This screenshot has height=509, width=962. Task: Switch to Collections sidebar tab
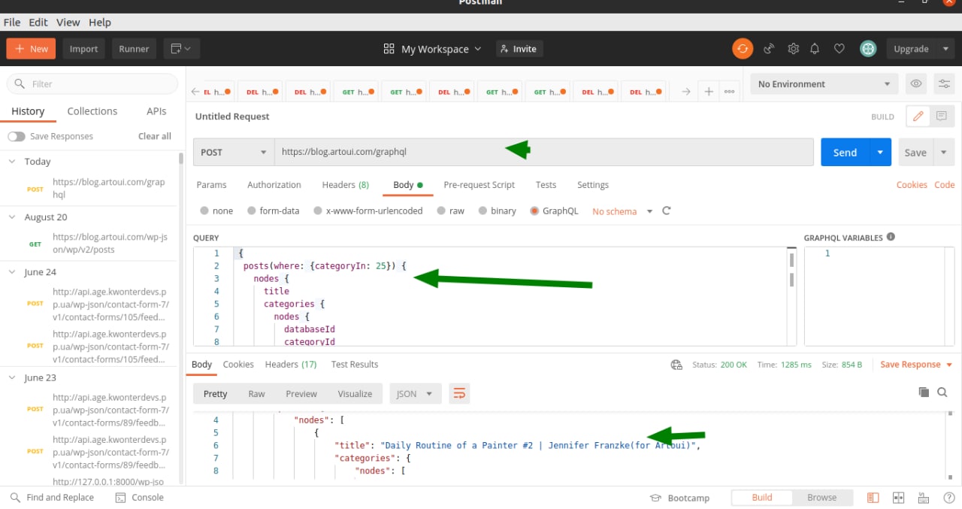click(92, 111)
